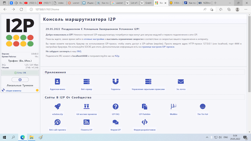Open the MuWire site icon
Image resolution: width=251 pixels, height=141 pixels.
pos(173,107)
